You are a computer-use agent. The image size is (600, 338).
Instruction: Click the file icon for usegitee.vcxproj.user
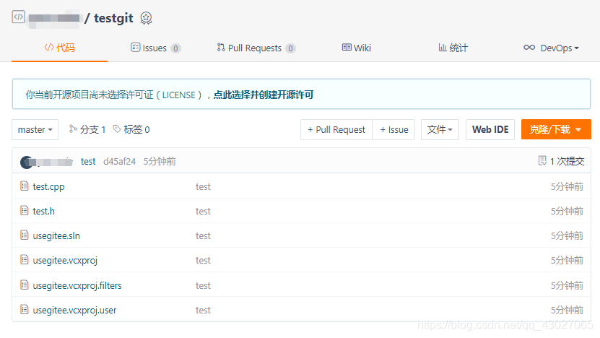tap(25, 309)
